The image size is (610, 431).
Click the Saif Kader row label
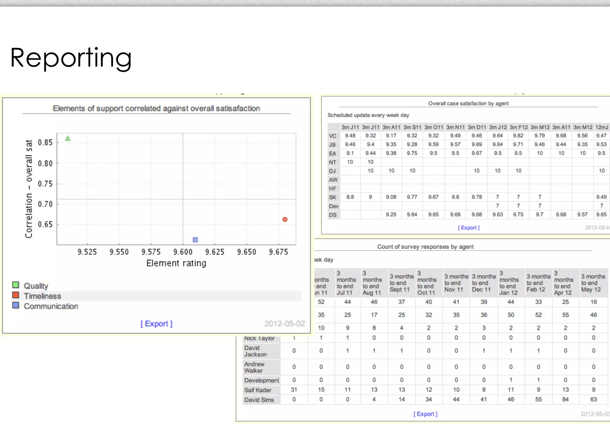[x=258, y=390]
